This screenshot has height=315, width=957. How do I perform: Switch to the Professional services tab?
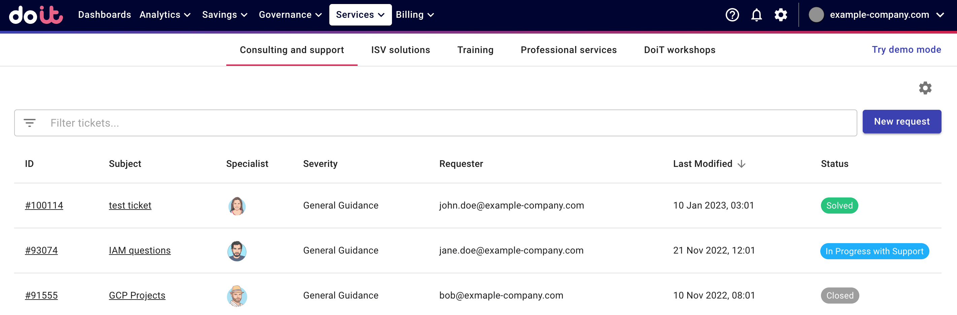(x=568, y=50)
